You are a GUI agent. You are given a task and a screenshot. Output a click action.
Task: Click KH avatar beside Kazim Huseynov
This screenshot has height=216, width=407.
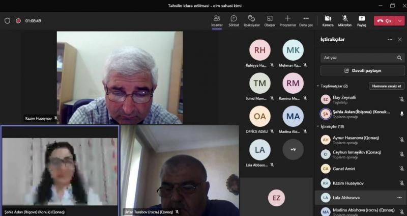point(326,183)
